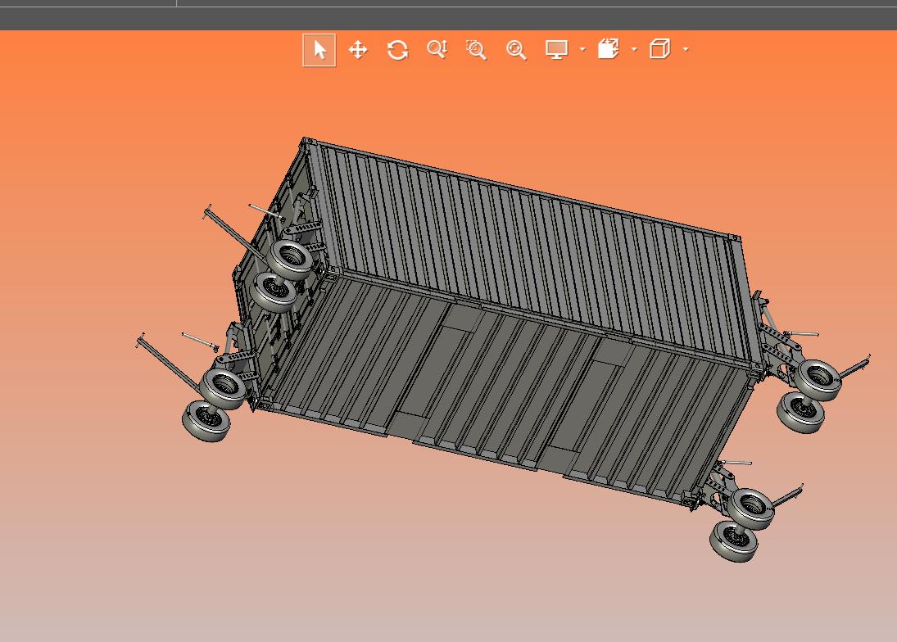
Task: Open the section view dropdown arrow
Action: (x=634, y=49)
